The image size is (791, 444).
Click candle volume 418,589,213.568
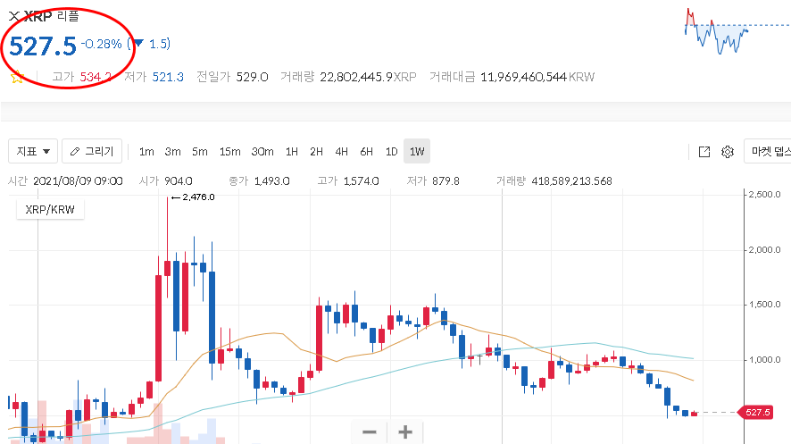pyautogui.click(x=571, y=181)
